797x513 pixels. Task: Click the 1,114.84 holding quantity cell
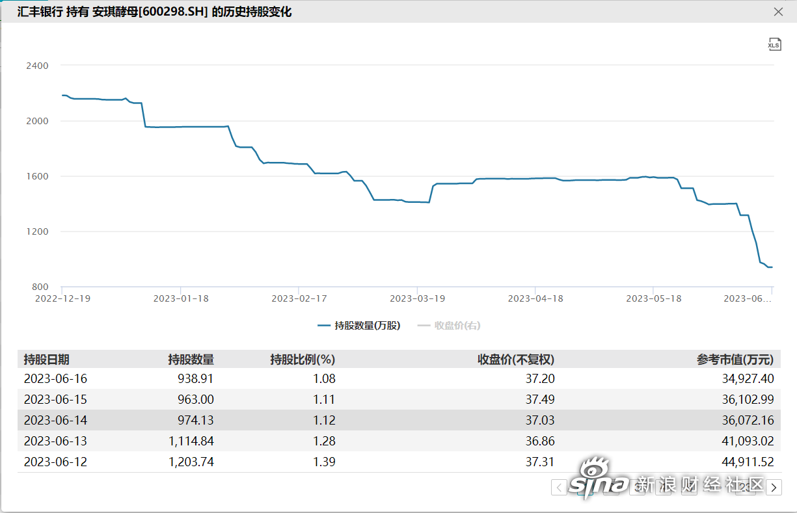(x=191, y=441)
